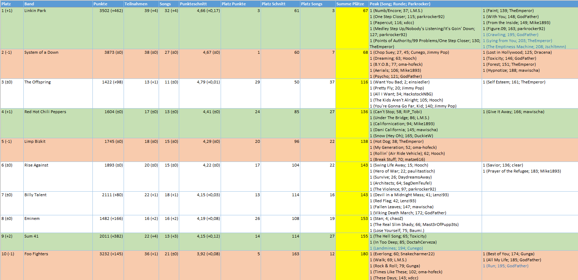Viewport: 578px width, 280px height.
Task: Click the 'Eminem' band cell
Action: (58, 224)
